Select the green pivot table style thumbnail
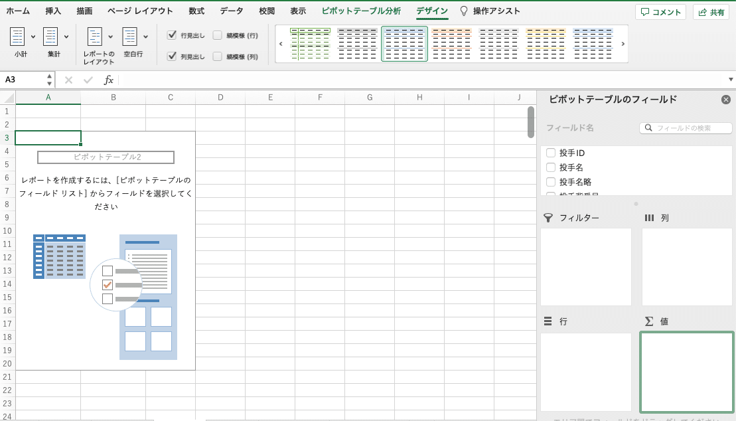This screenshot has width=736, height=421. (311, 44)
